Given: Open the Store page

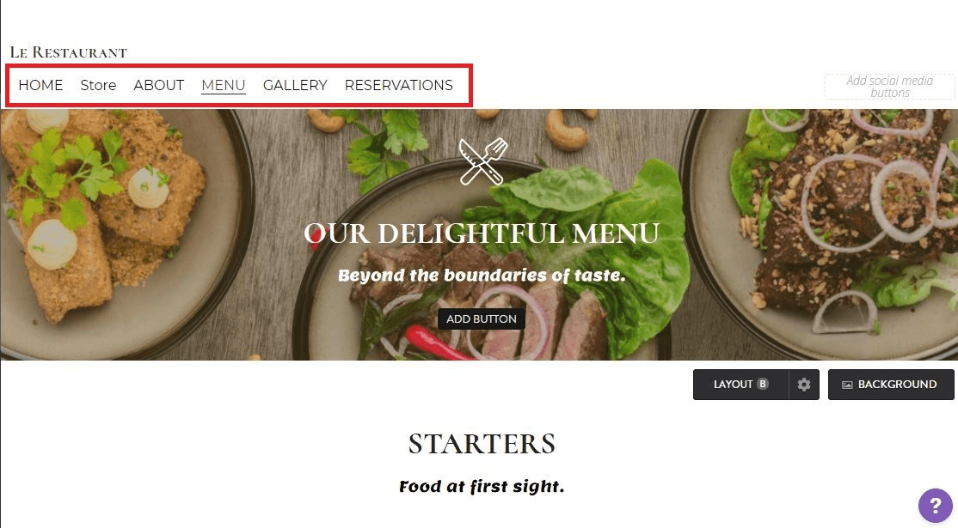Looking at the screenshot, I should point(98,85).
